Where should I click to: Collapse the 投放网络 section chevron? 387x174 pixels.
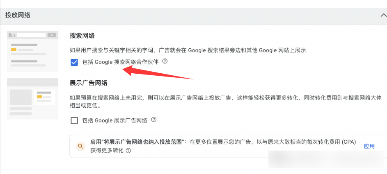point(382,15)
